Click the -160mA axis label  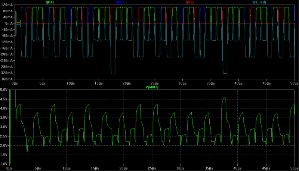(6, 48)
